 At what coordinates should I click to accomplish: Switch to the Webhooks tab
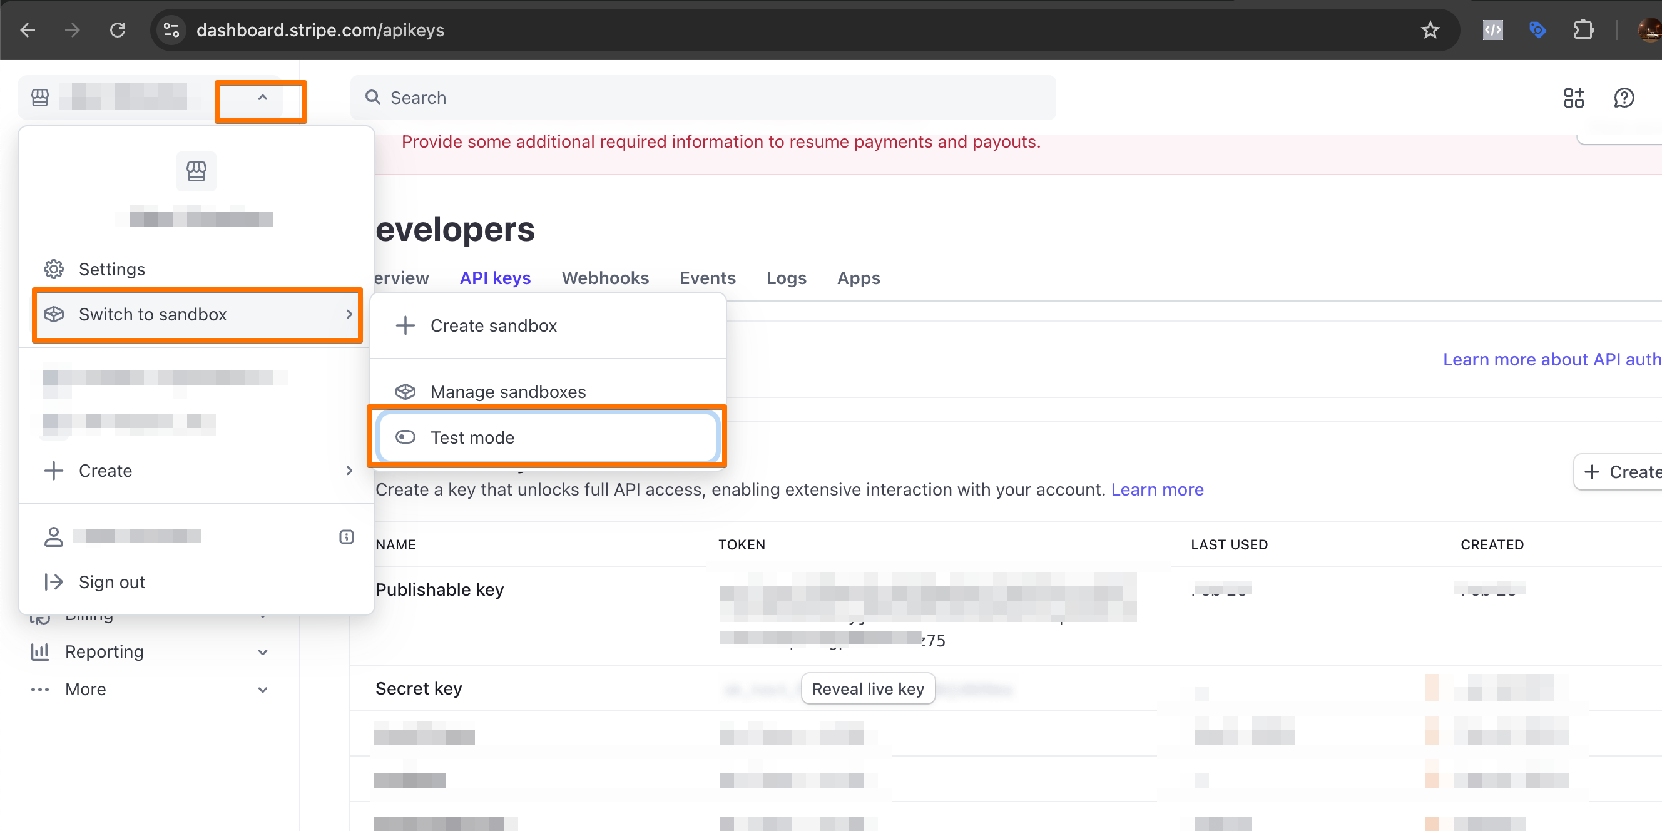coord(604,278)
